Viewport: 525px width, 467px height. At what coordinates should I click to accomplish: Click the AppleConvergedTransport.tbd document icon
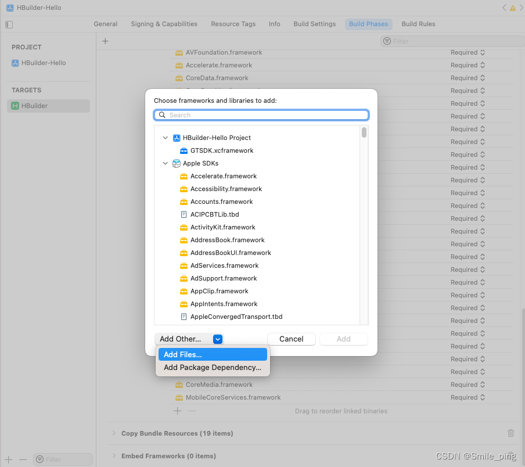tap(184, 317)
